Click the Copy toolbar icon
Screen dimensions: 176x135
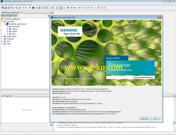(16, 8)
